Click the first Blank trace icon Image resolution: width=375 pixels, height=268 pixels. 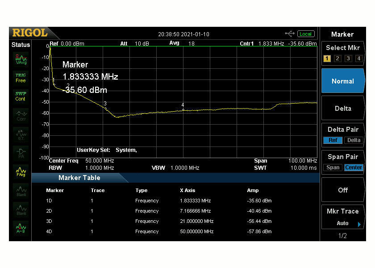pos(21,191)
